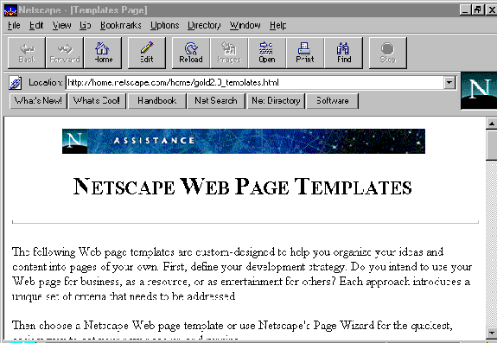The height and width of the screenshot is (343, 497).
Task: Open the View menu
Action: tap(61, 25)
